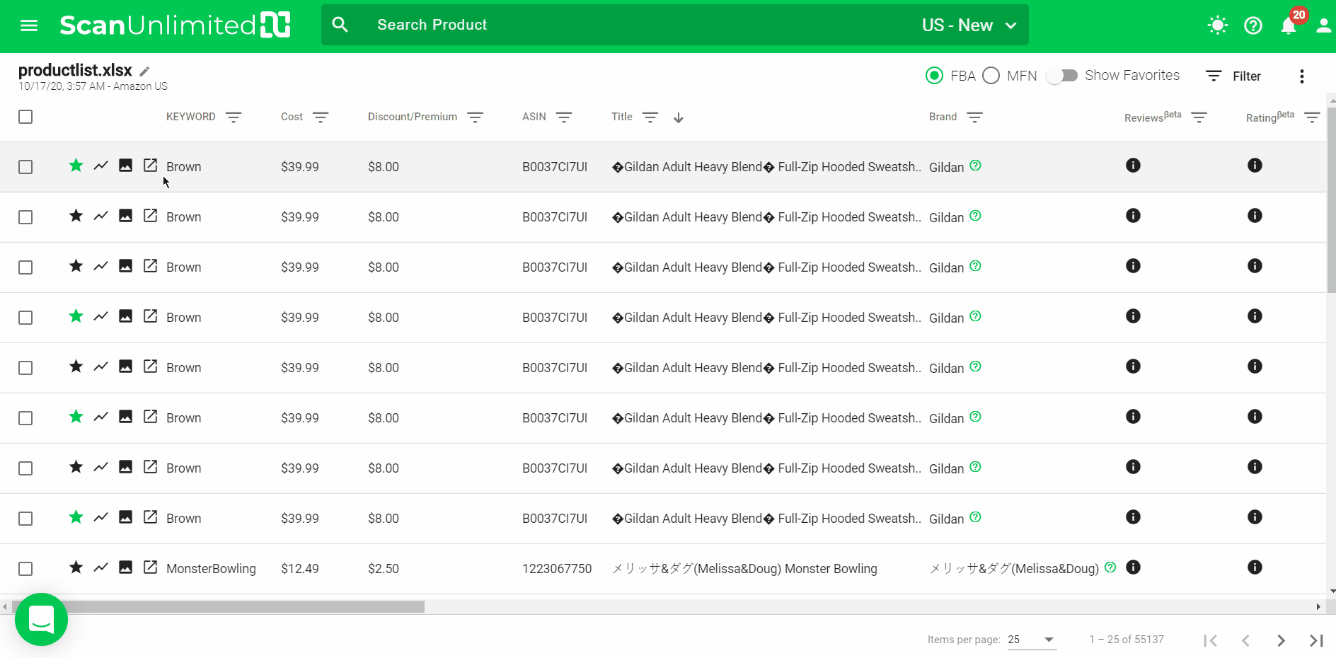Open the chat support bubble

[x=41, y=619]
